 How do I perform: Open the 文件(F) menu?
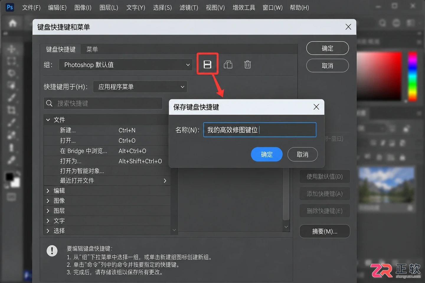coord(31,7)
